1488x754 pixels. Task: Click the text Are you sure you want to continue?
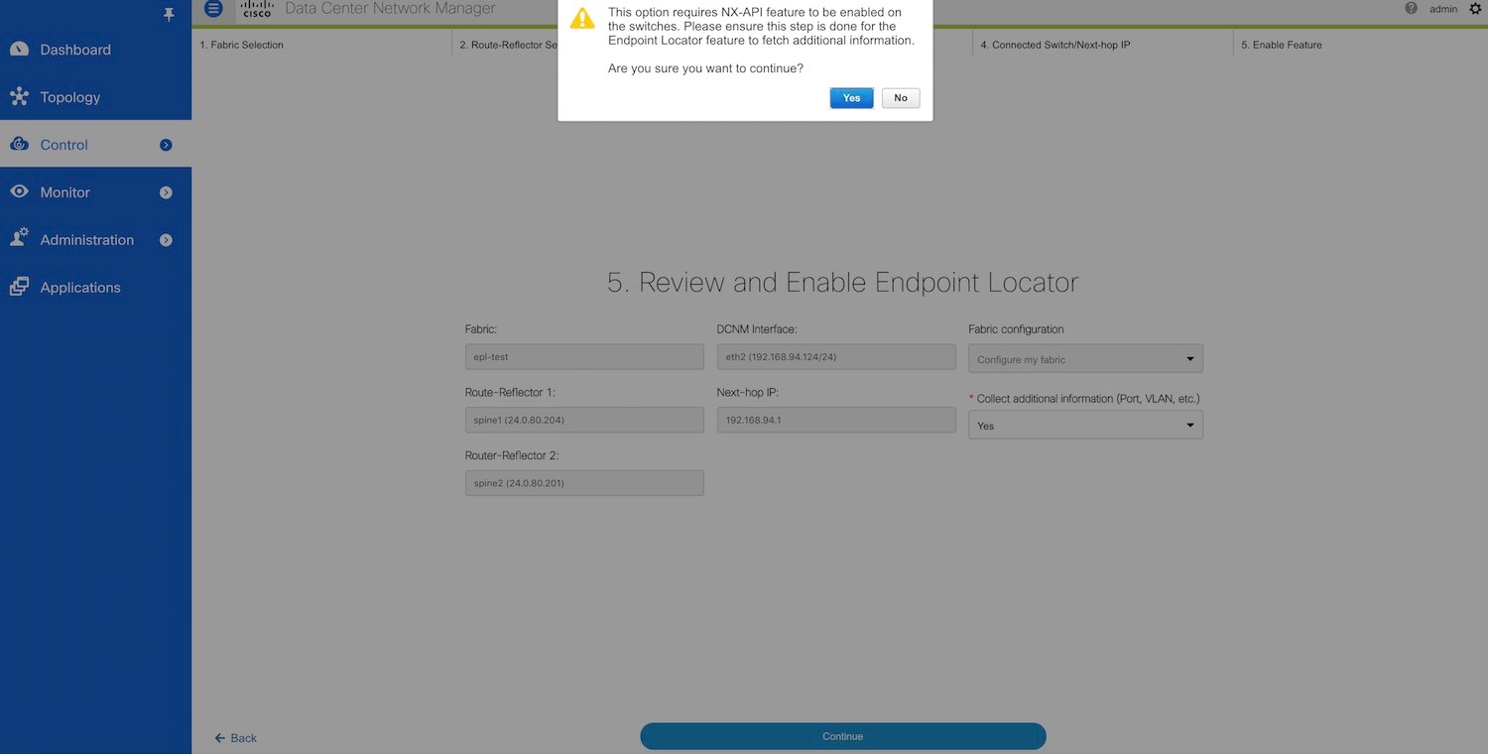pos(705,68)
